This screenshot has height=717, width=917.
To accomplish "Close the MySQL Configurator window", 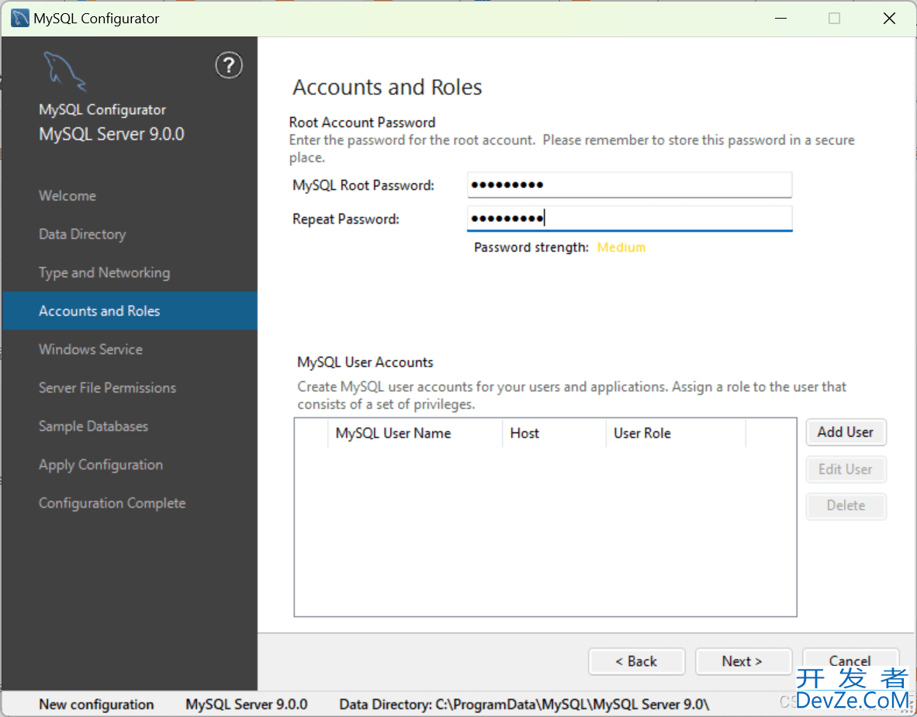I will [x=890, y=18].
